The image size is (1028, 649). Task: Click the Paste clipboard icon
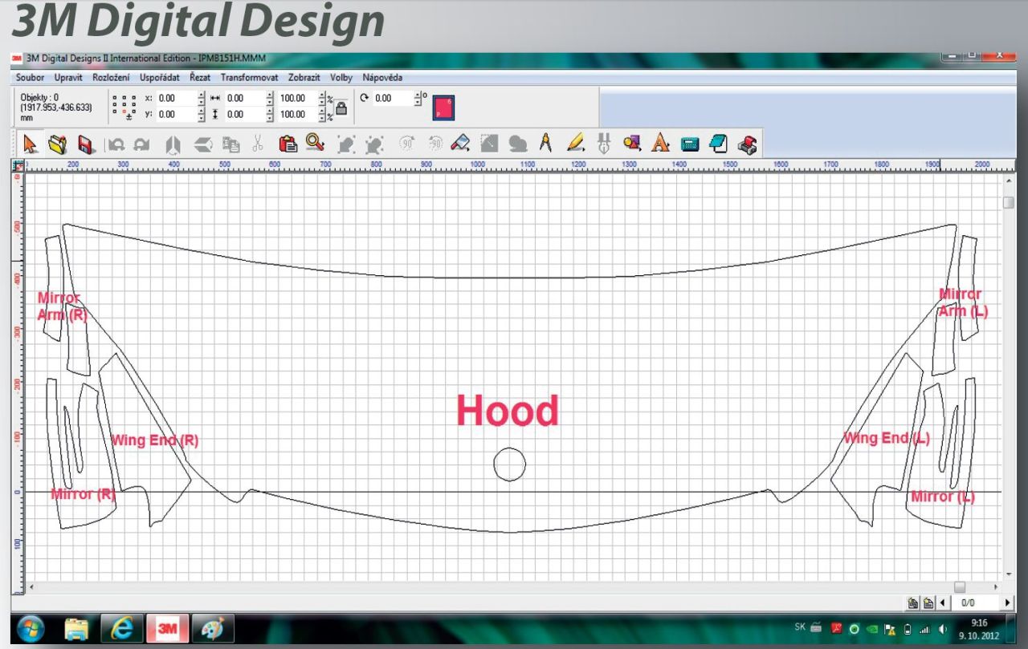(x=288, y=144)
